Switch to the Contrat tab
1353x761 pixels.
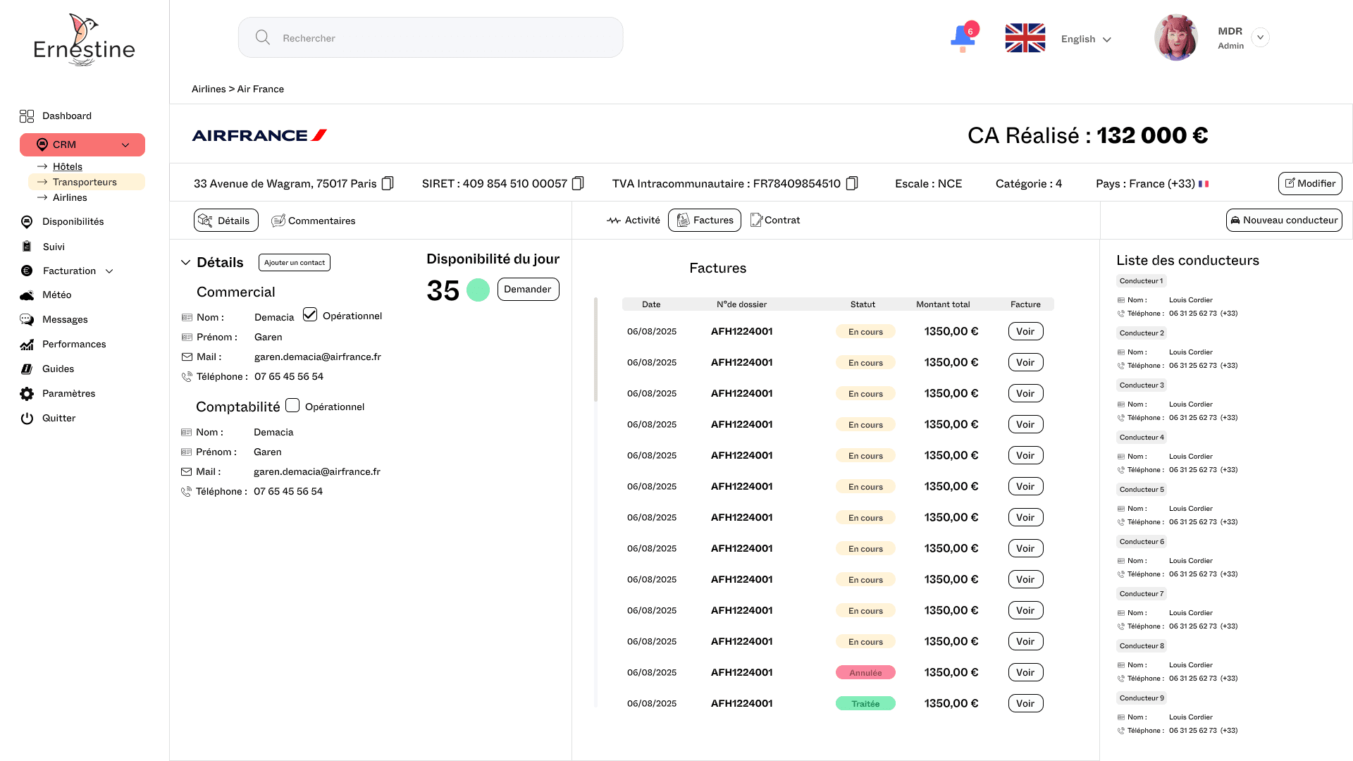[x=775, y=220]
